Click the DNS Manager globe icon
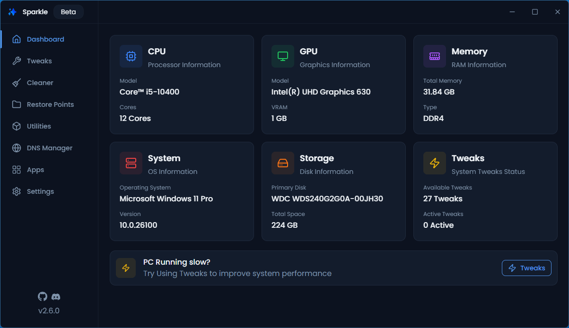The height and width of the screenshot is (328, 569). pyautogui.click(x=17, y=148)
